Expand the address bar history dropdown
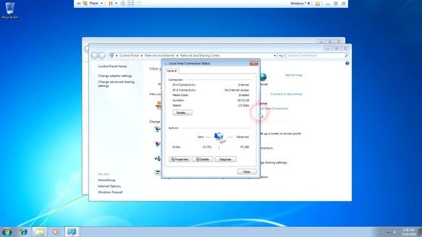Image resolution: width=422 pixels, height=237 pixels. [x=275, y=55]
